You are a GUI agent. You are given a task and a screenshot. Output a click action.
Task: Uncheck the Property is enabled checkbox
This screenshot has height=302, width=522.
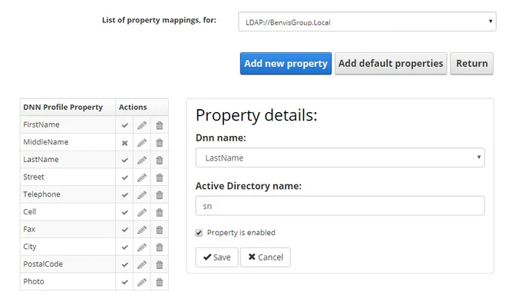199,233
